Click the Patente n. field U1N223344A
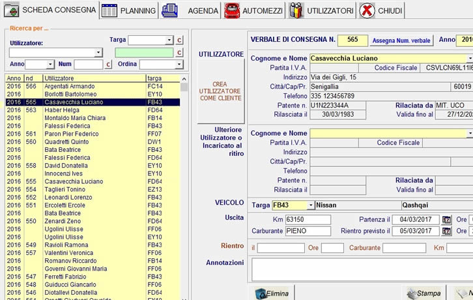 (x=338, y=106)
